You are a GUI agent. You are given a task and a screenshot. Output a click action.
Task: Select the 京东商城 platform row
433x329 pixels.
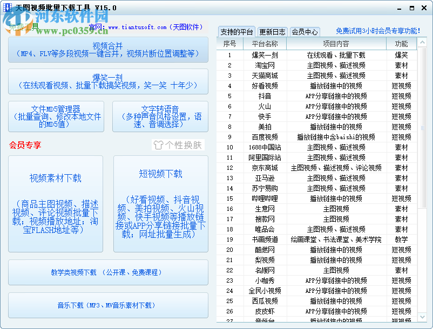click(x=317, y=168)
